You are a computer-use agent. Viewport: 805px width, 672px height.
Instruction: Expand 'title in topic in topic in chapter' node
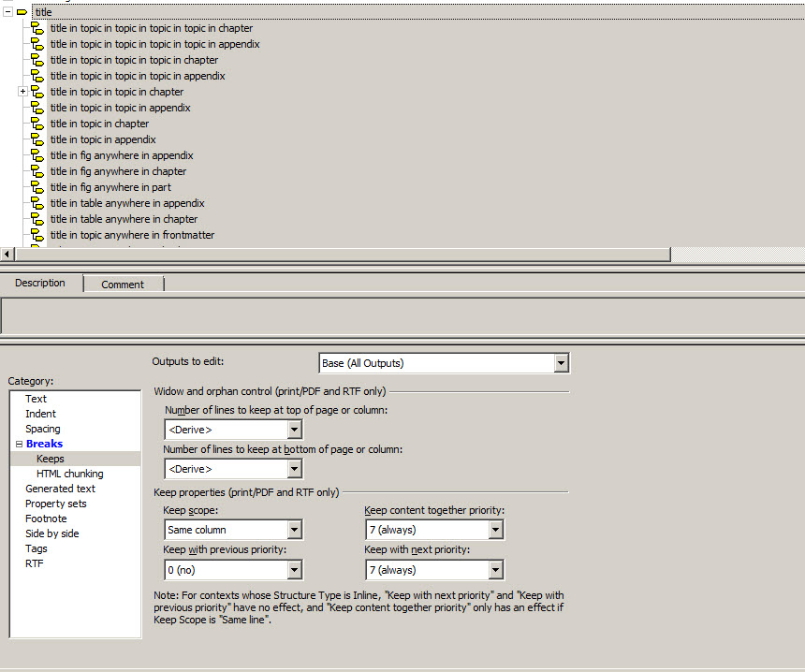(x=22, y=92)
